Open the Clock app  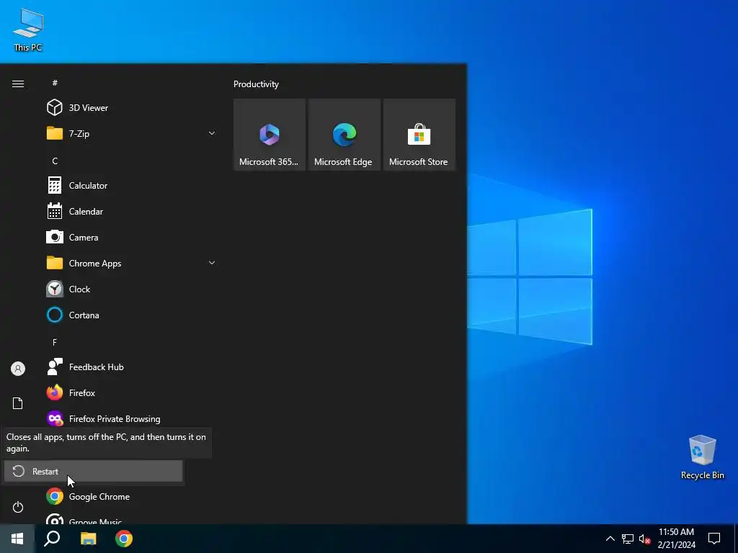coord(130,289)
